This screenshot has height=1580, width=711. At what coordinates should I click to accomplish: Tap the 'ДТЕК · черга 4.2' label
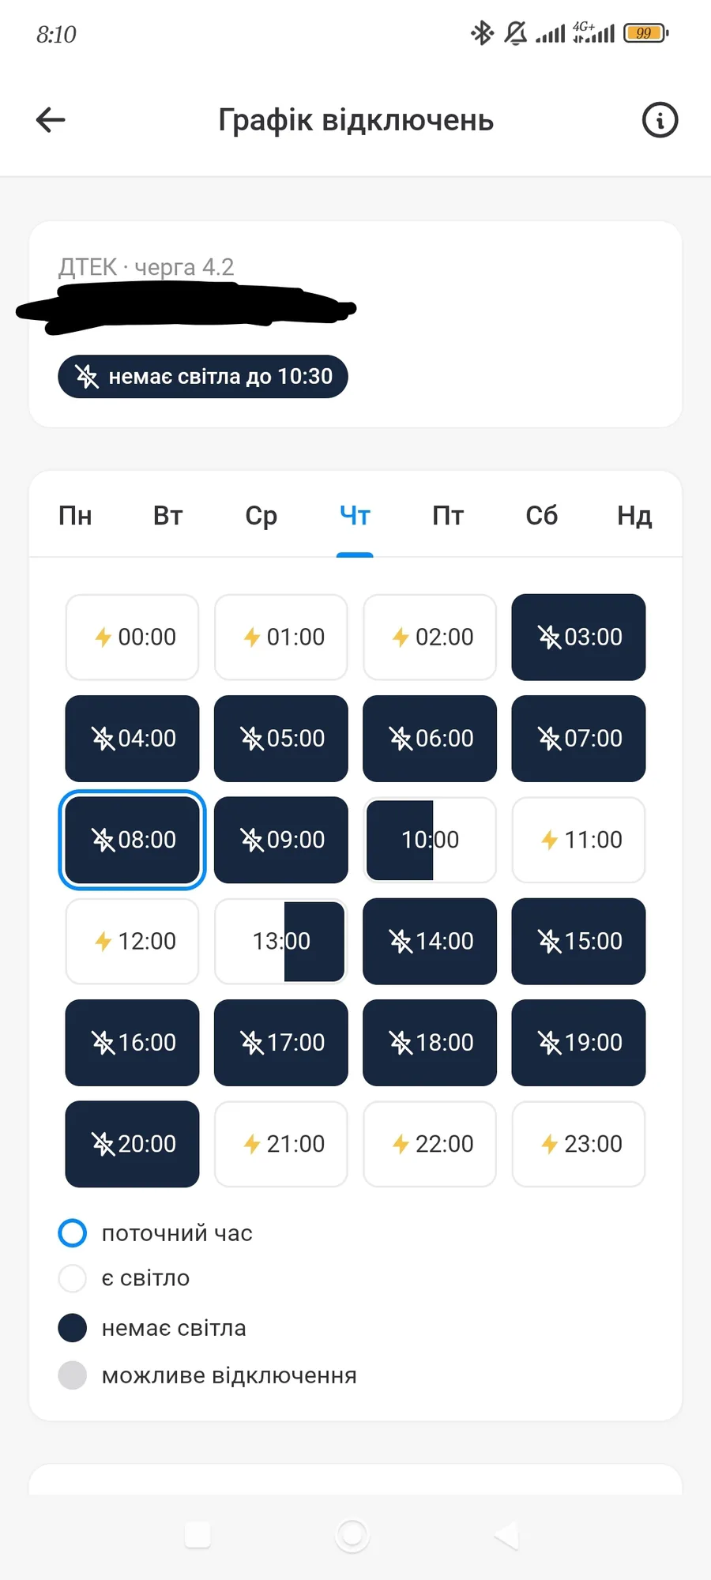[146, 267]
